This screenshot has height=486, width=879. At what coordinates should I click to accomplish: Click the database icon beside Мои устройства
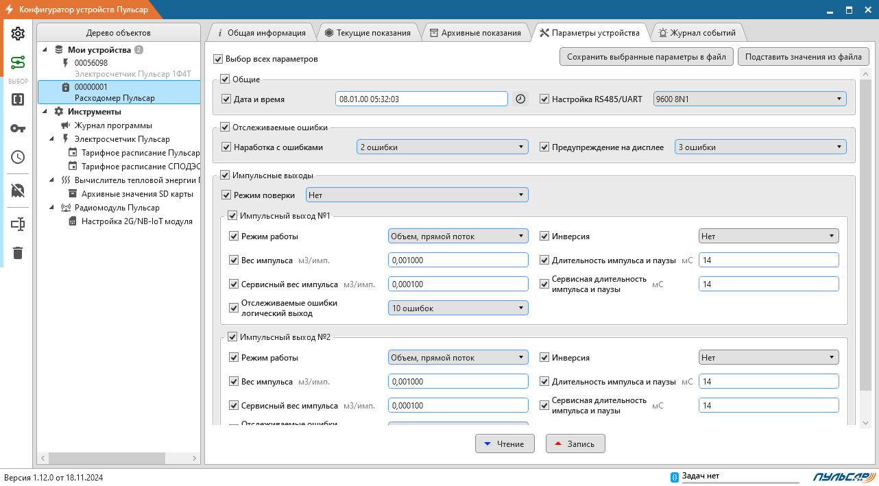pos(59,50)
